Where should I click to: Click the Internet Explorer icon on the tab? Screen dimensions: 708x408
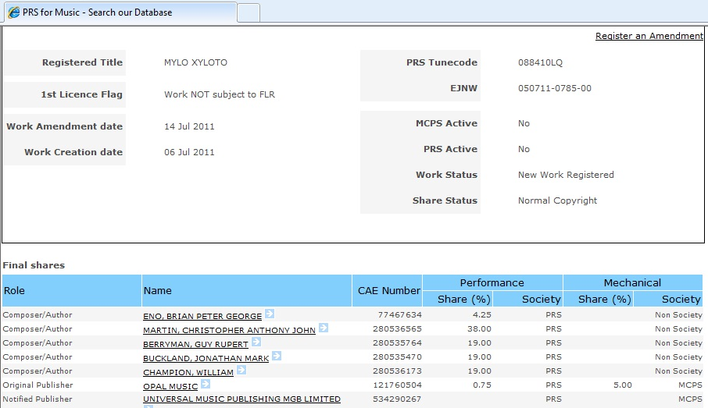14,12
